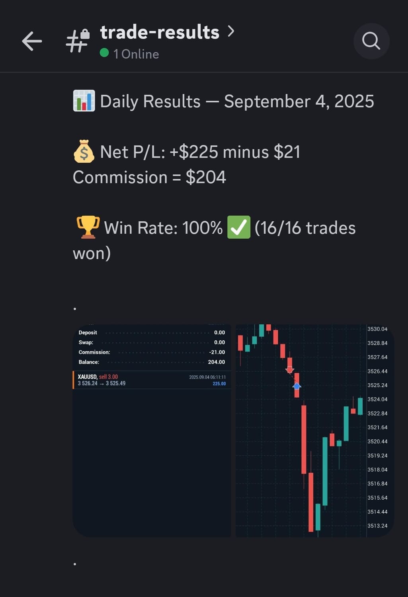Viewport: 408px width, 597px height.
Task: Tap the Commission -21.00 row
Action: pos(152,352)
